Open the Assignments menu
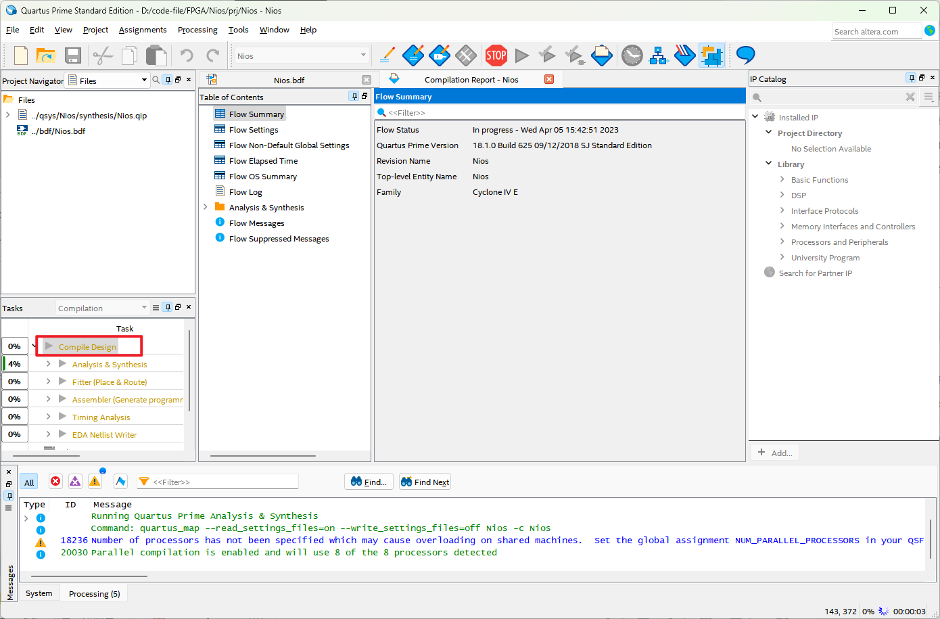Viewport: 940px width, 619px height. point(143,30)
